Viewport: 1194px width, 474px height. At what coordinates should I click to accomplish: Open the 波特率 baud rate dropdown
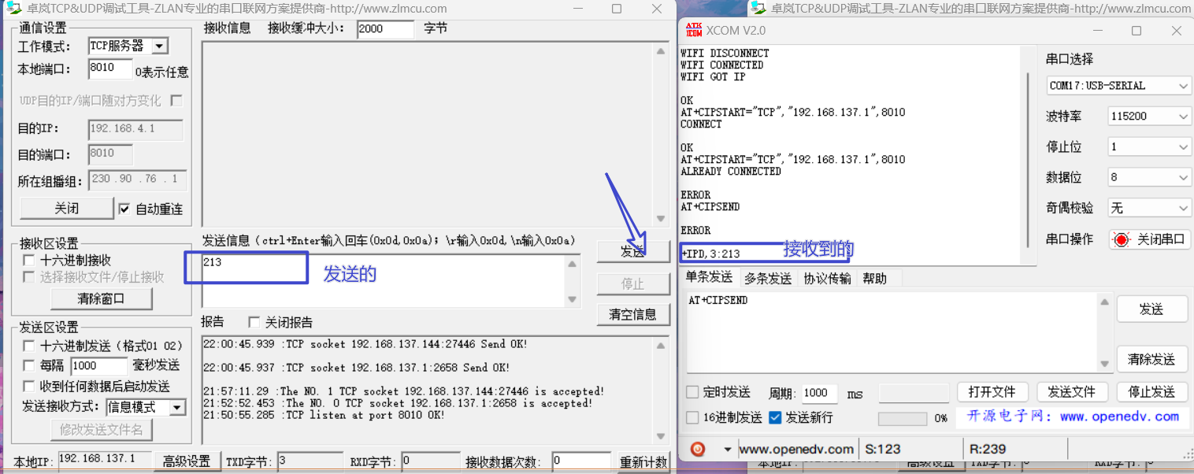(x=1184, y=116)
